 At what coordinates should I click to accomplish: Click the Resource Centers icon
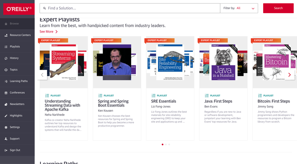[6, 35]
